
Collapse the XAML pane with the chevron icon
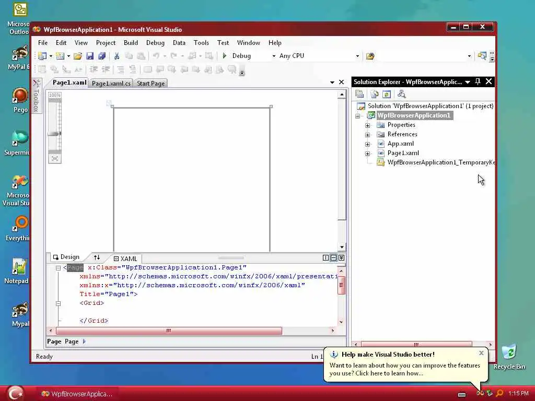click(x=341, y=258)
